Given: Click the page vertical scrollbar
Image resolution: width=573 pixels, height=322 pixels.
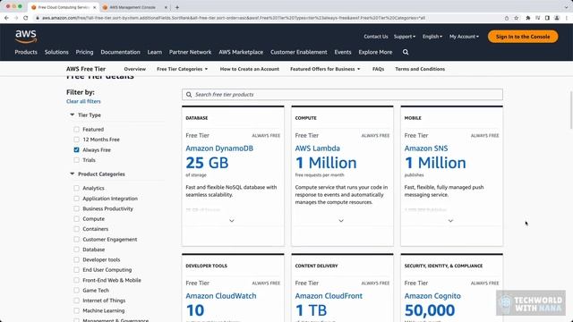Looking at the screenshot, I should click(571, 109).
